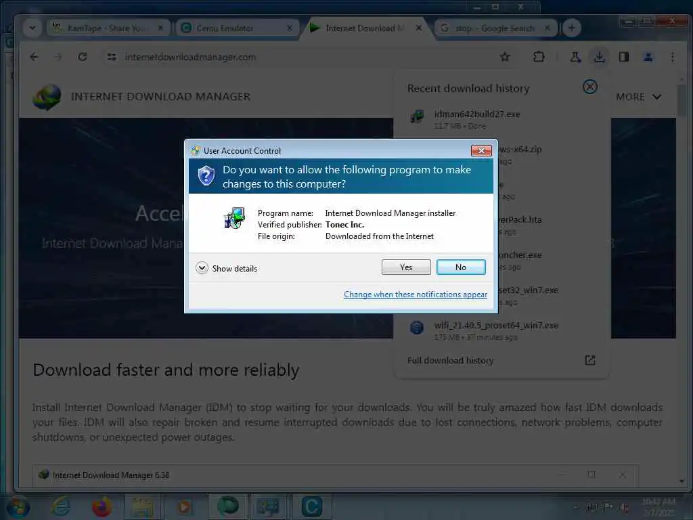Open the user profile icon
The height and width of the screenshot is (520, 693).
(x=648, y=57)
